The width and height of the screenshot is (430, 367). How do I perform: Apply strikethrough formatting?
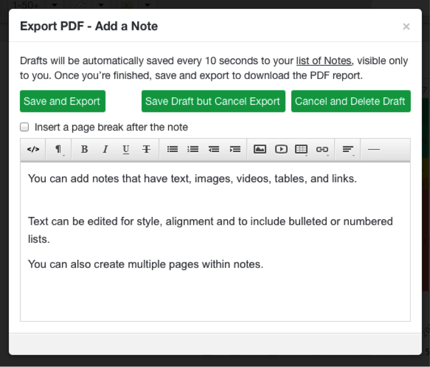click(146, 149)
